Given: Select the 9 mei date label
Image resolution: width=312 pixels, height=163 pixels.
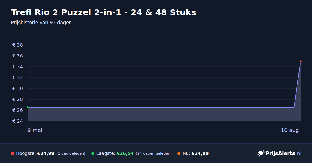Looking at the screenshot, I should click(x=35, y=130).
